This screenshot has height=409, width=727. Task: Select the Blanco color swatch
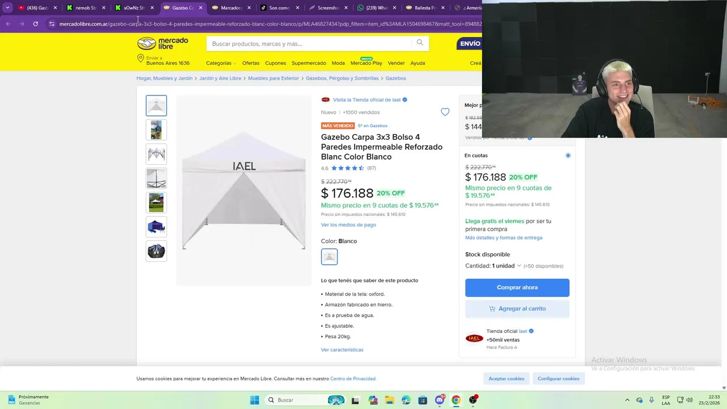[x=329, y=257]
